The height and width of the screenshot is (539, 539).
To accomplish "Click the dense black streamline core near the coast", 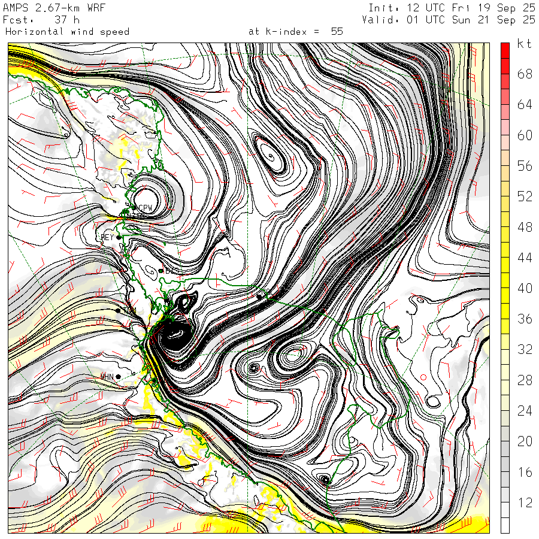I will point(175,341).
